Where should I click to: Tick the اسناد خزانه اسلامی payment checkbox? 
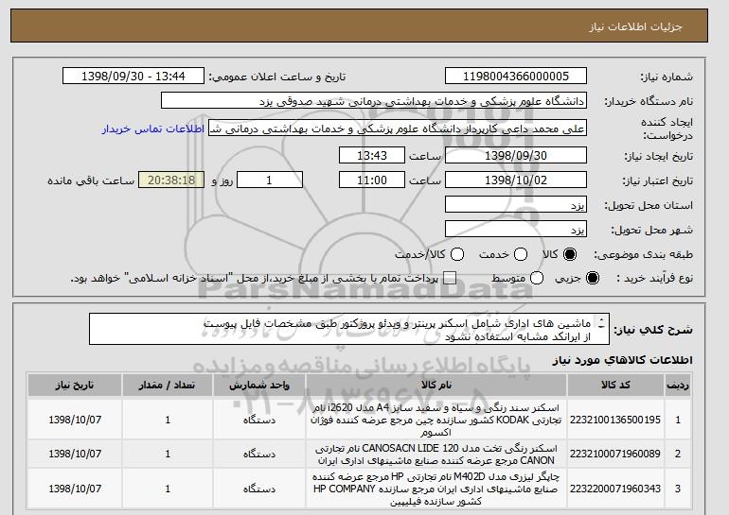(x=450, y=278)
